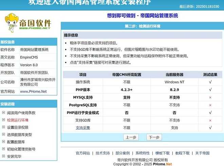Open the 技术支持 footer link
This screenshot has height=166, width=224.
click(x=103, y=153)
